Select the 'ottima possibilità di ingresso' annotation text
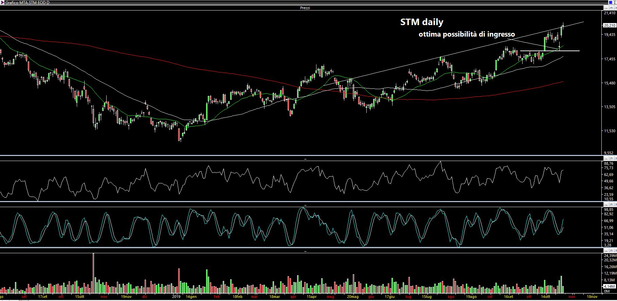617x301 pixels. (467, 34)
